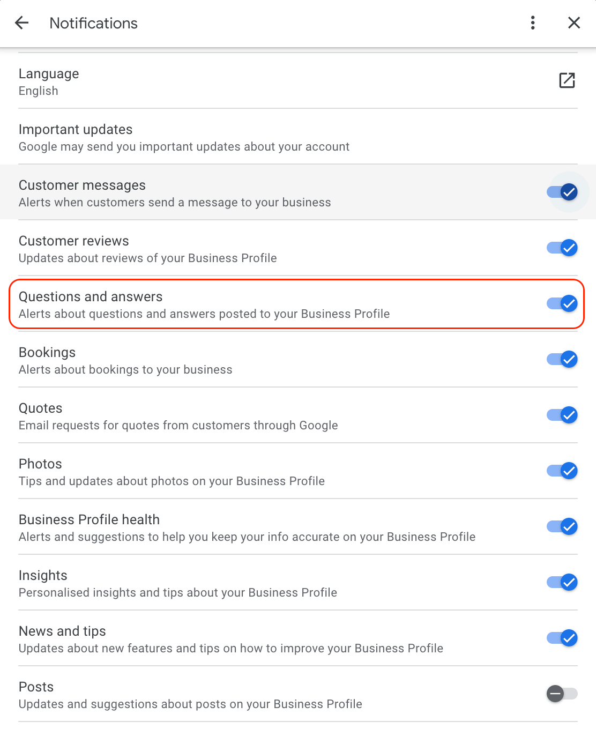Disable Insights notifications switch
Screen dimensions: 596x729
pos(562,582)
